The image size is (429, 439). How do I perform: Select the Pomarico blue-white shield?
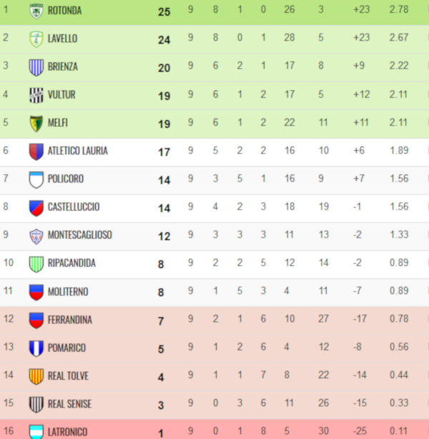coord(36,349)
